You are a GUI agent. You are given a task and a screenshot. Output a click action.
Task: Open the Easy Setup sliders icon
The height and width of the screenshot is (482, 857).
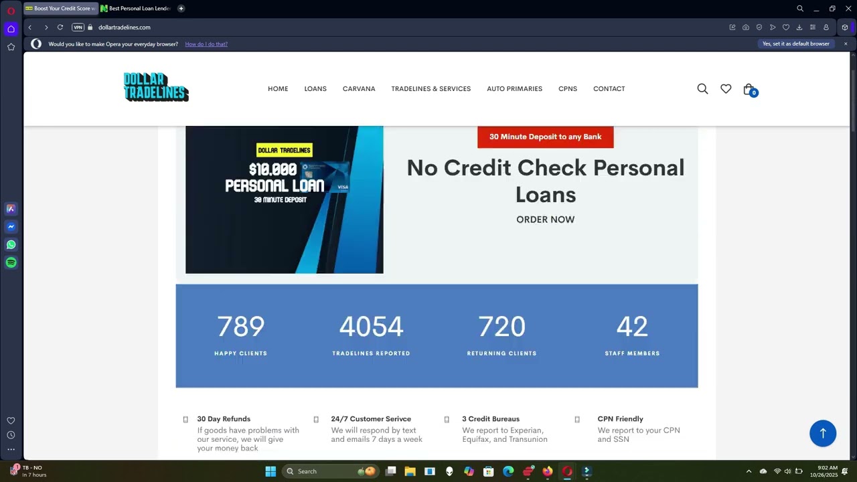tap(813, 27)
